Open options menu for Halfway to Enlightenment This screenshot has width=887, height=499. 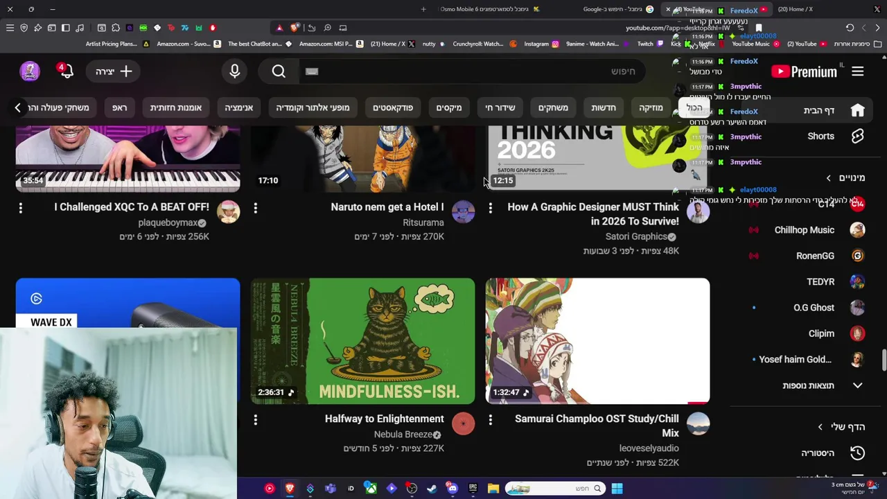(x=255, y=419)
